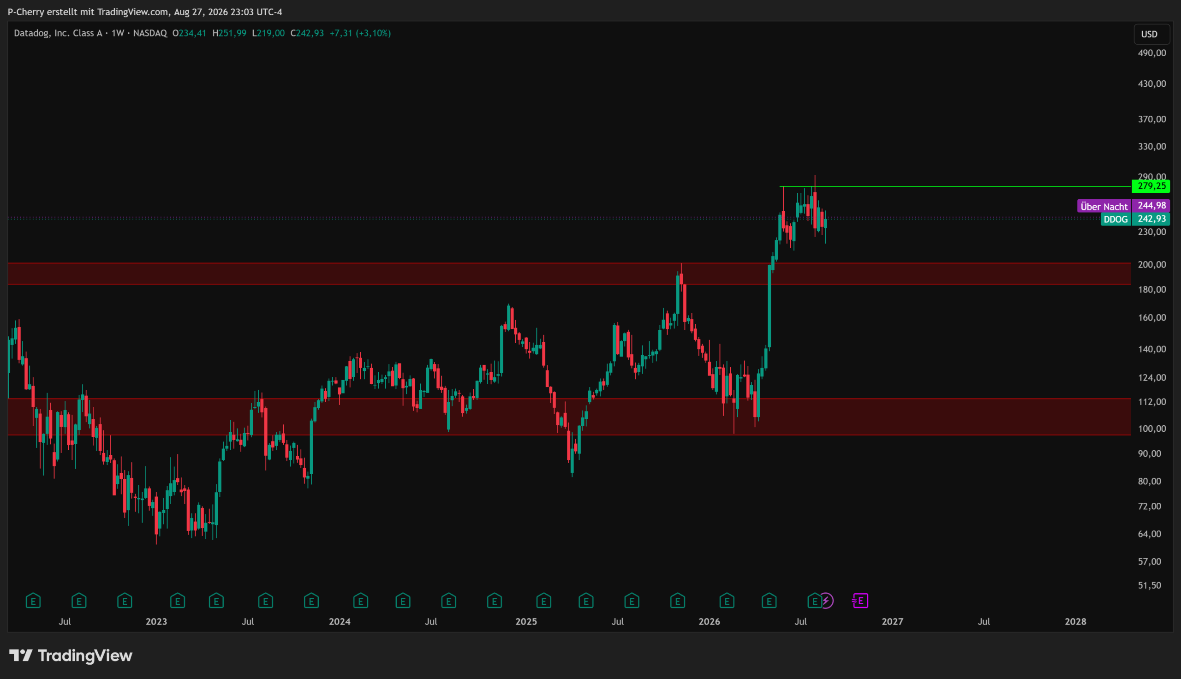Click the 180,00 price axis label
This screenshot has width=1181, height=679.
(1151, 290)
